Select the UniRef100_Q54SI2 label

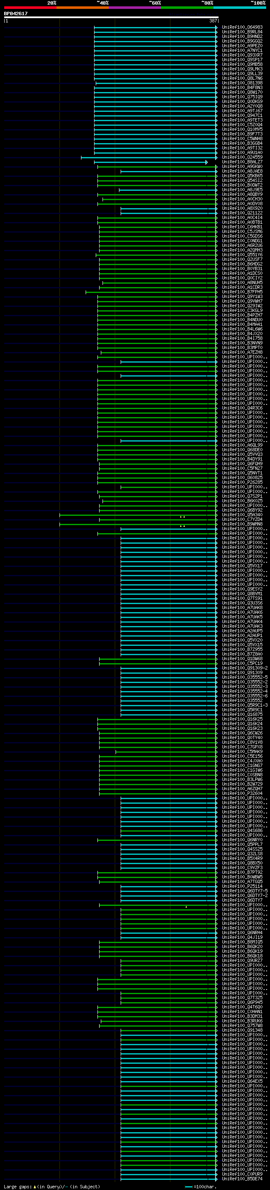coord(242,181)
